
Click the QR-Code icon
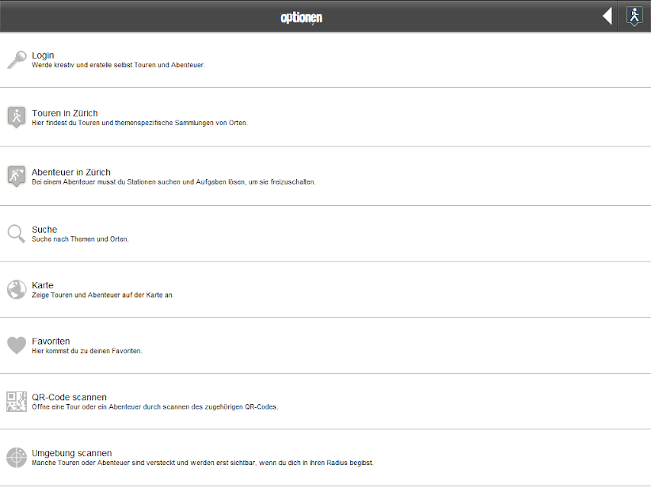click(x=17, y=401)
